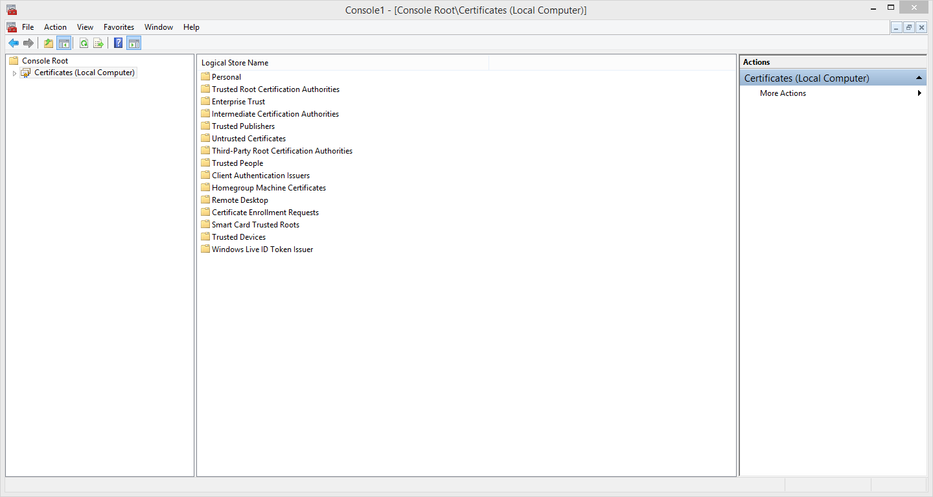Click the Refresh toolbar icon
The height and width of the screenshot is (497, 933).
[84, 43]
